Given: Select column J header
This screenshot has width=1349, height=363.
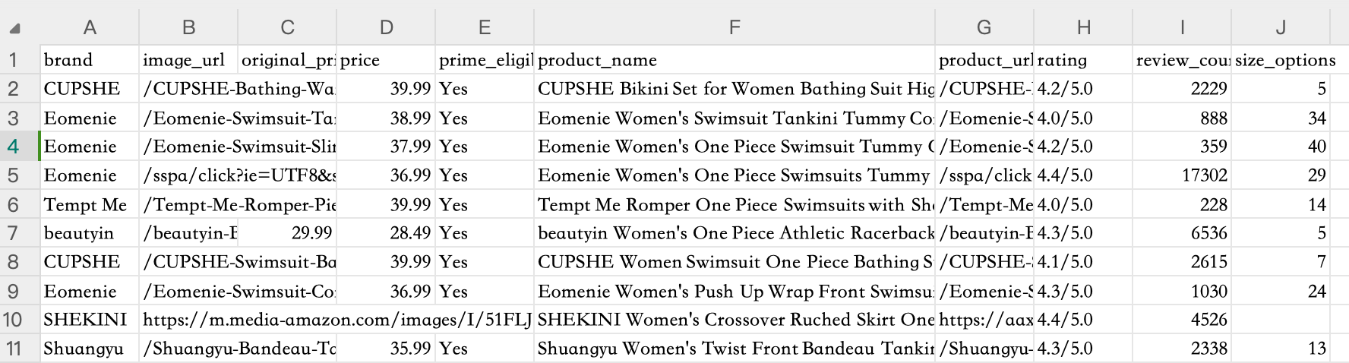Looking at the screenshot, I should coord(1281,27).
